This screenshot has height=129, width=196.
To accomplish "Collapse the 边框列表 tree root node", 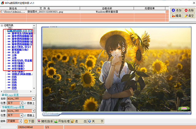I will pyautogui.click(x=2, y=25).
